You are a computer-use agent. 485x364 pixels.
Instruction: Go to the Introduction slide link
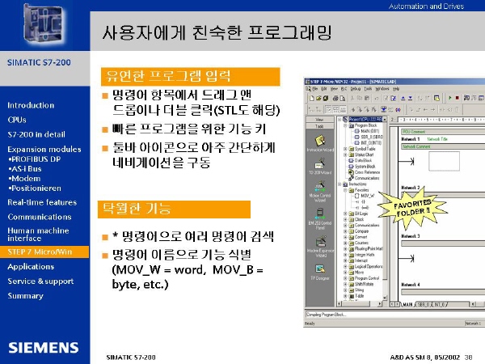point(31,105)
